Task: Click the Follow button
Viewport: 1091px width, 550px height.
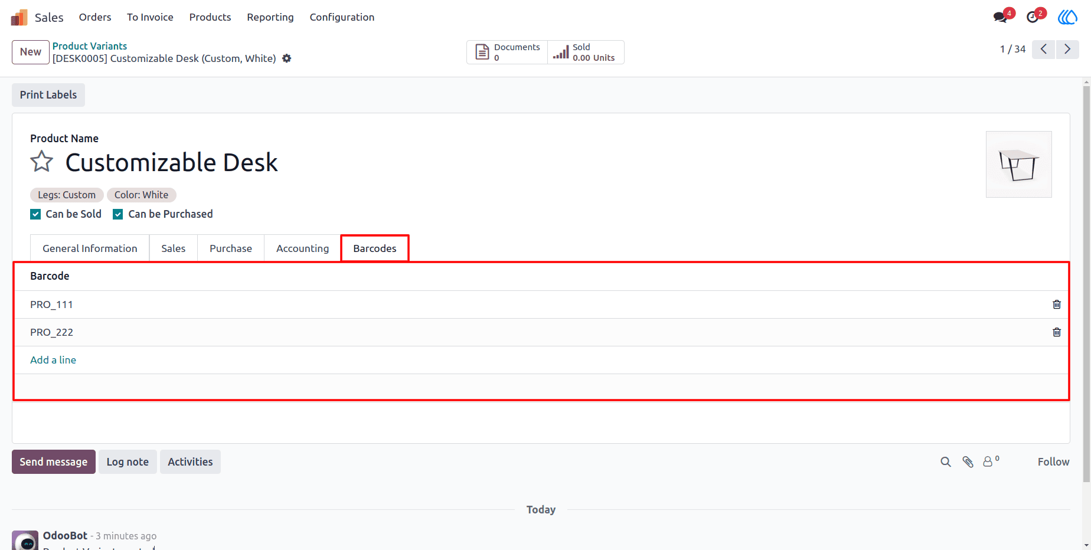Action: pos(1053,462)
